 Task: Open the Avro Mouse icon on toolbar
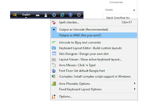tap(46, 15)
